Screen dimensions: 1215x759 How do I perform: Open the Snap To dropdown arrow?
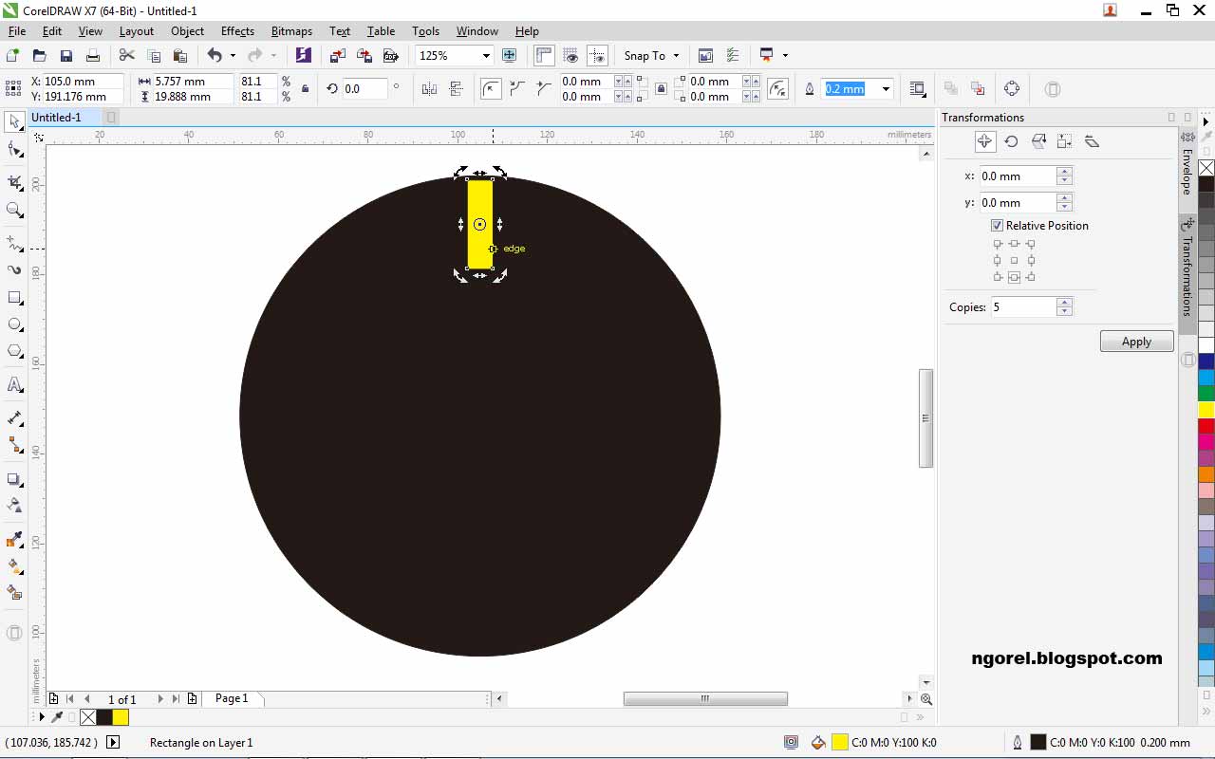(675, 55)
